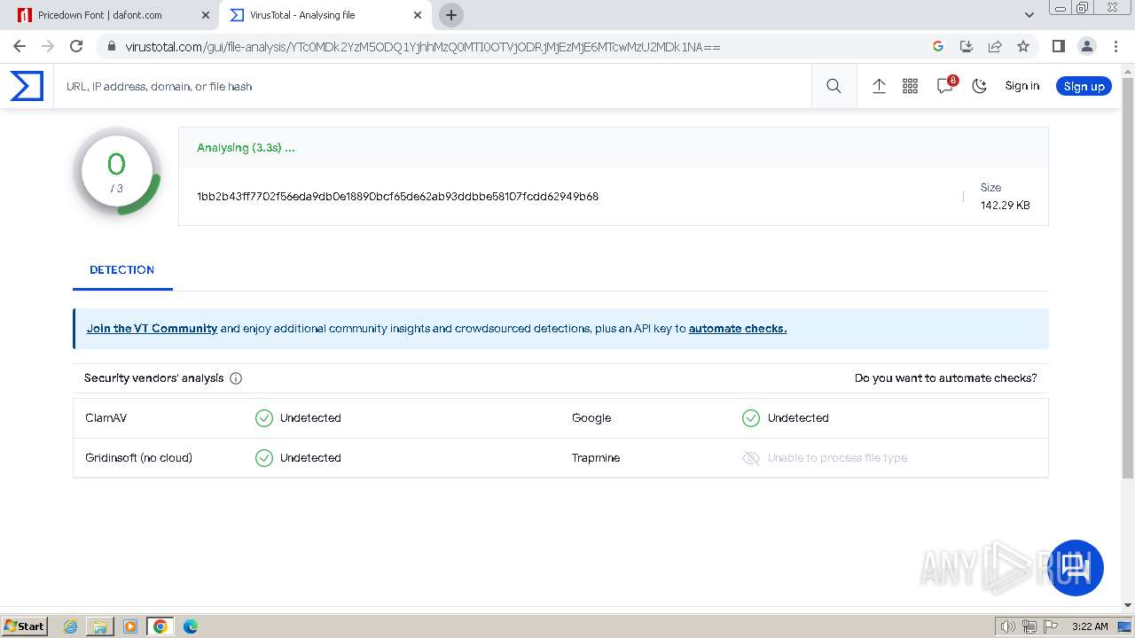Click Gridinsoft undetected checkmark icon

click(x=264, y=458)
